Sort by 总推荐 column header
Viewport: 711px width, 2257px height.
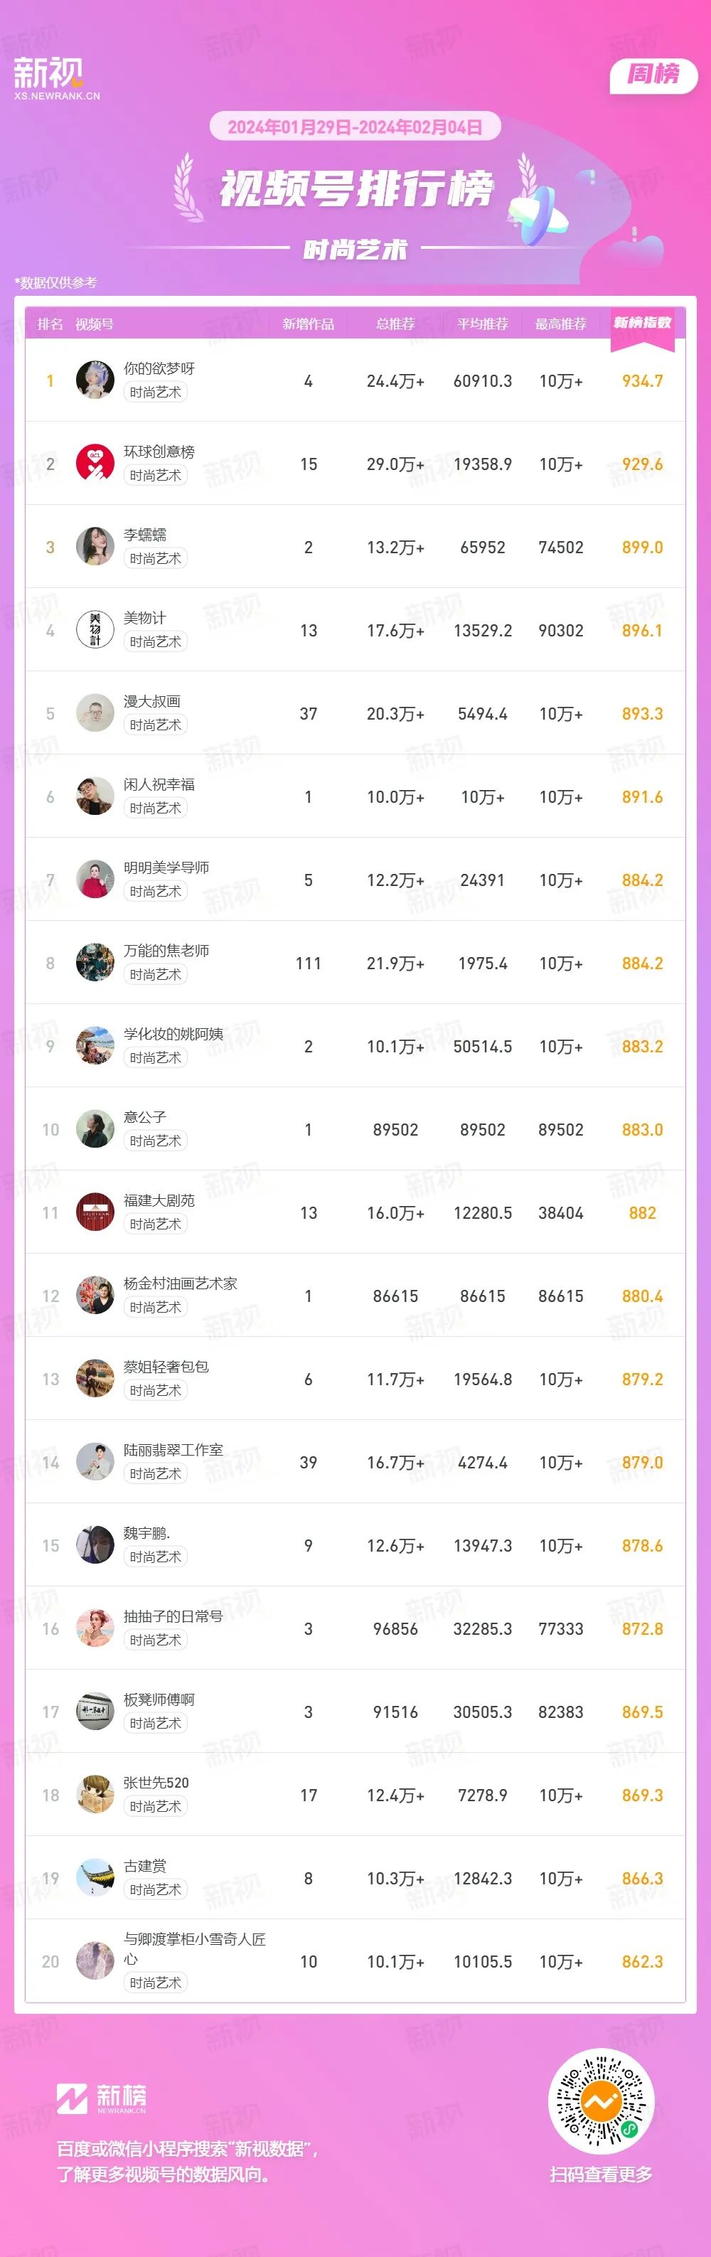(x=395, y=324)
